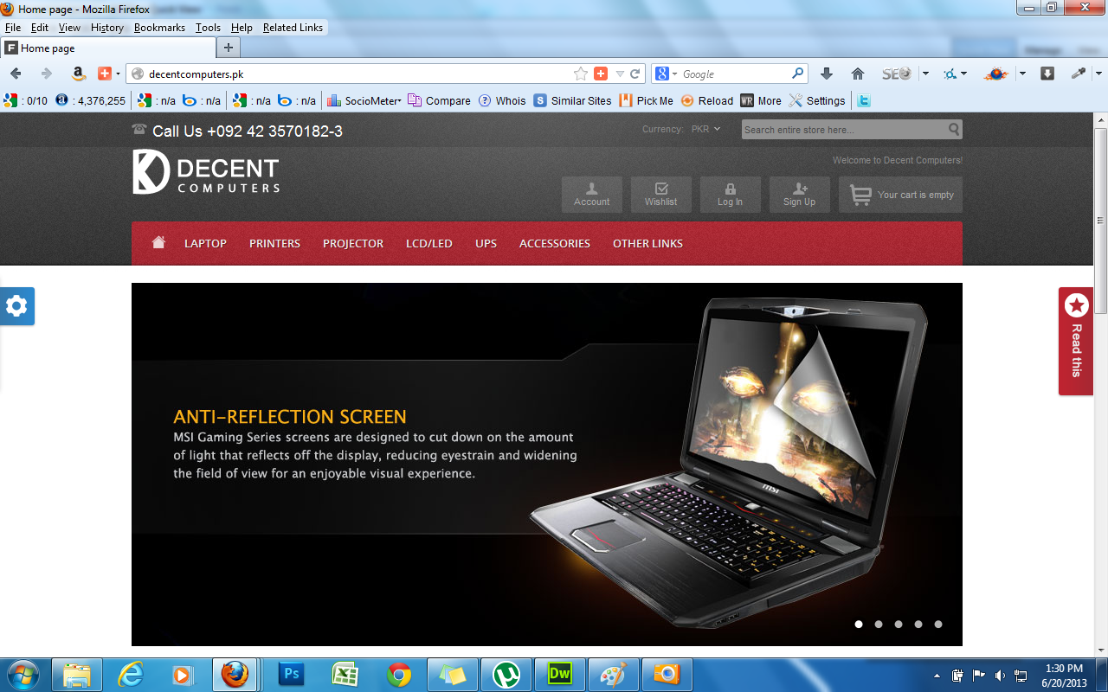Open the History menu
Screen dimensions: 1108x692
(x=107, y=28)
